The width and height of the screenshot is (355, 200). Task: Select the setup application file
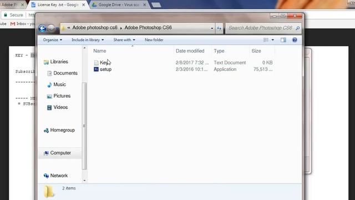click(x=105, y=69)
